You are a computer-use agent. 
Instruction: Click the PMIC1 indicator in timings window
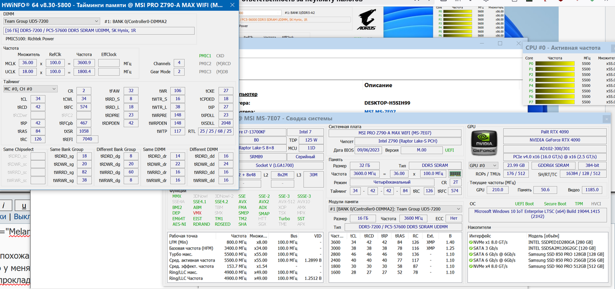205,56
